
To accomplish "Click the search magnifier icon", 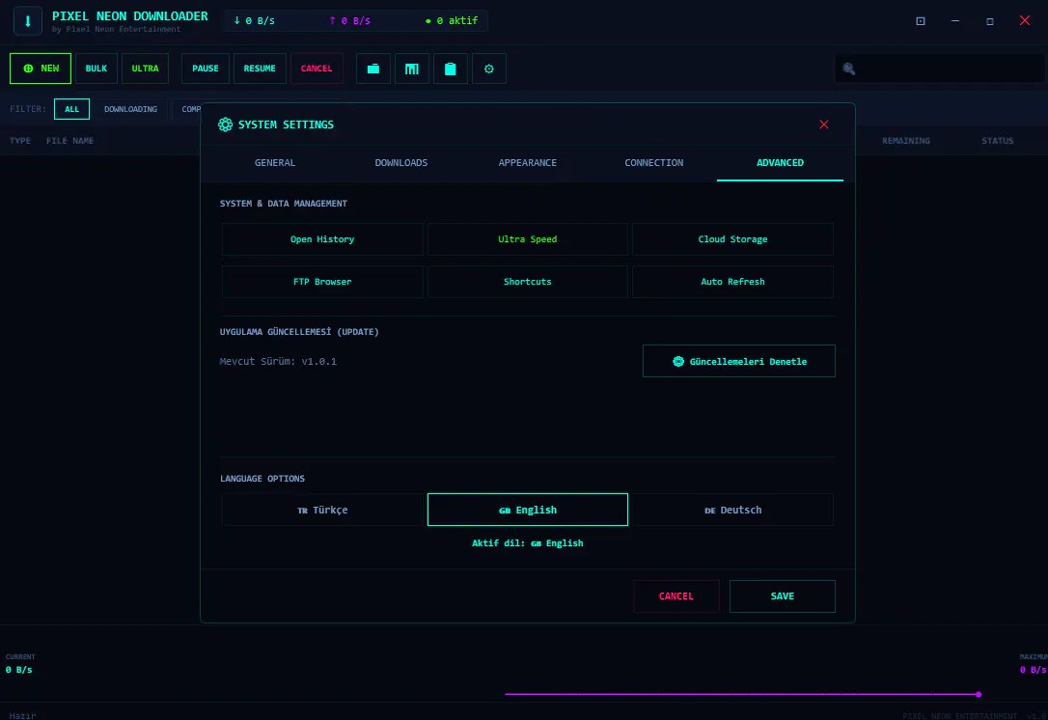I will point(849,69).
